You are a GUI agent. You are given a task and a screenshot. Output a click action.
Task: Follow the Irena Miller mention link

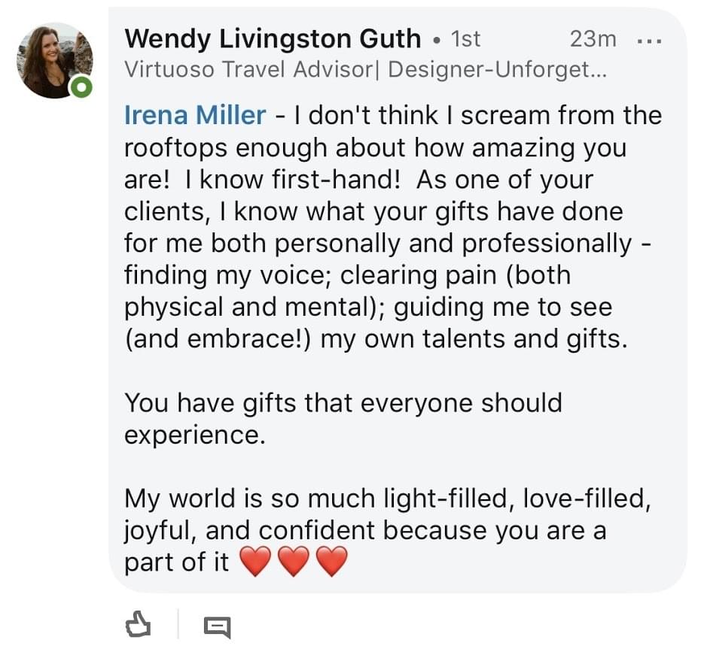coord(195,115)
